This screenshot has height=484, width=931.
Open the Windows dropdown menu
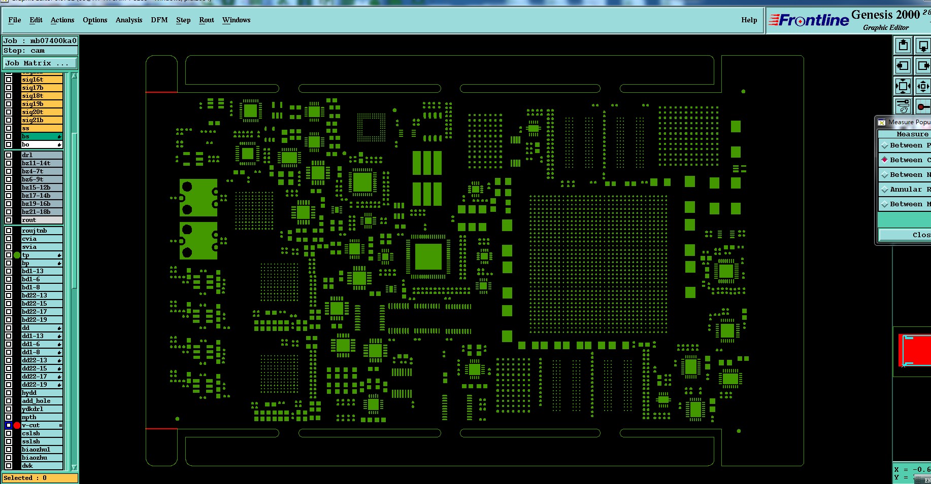tap(237, 20)
